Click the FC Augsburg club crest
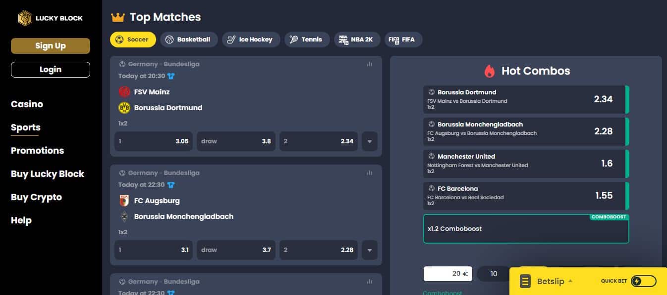The width and height of the screenshot is (667, 295). point(124,201)
